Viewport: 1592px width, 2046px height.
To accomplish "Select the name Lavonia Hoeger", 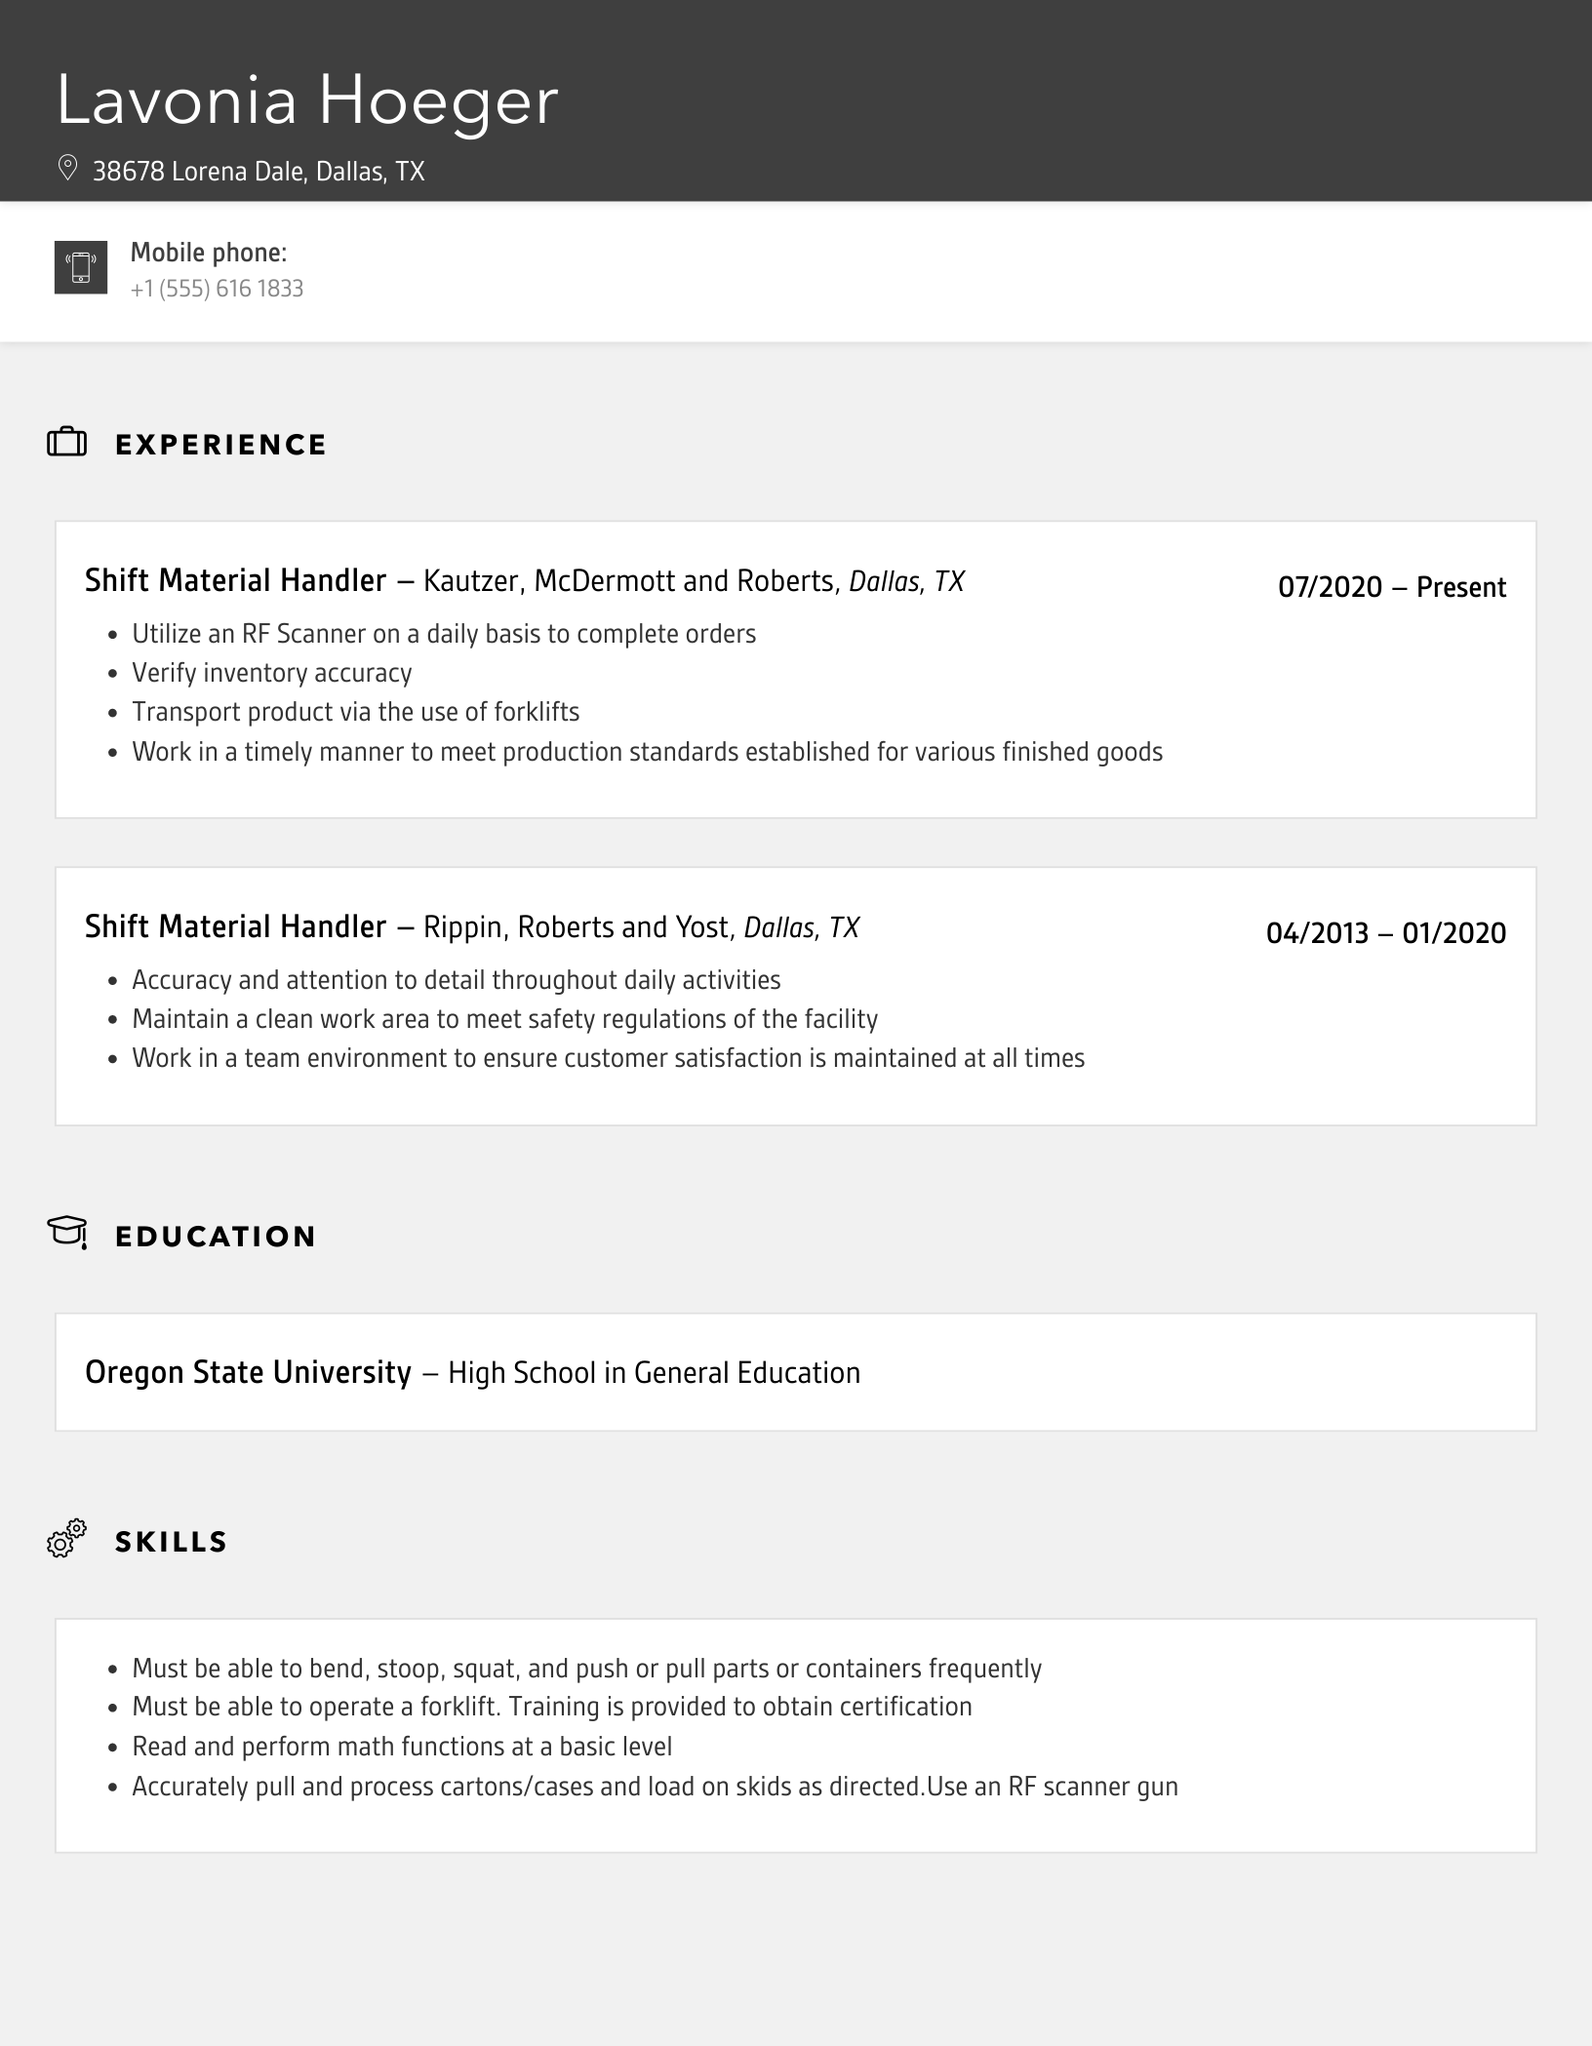I will coord(307,101).
